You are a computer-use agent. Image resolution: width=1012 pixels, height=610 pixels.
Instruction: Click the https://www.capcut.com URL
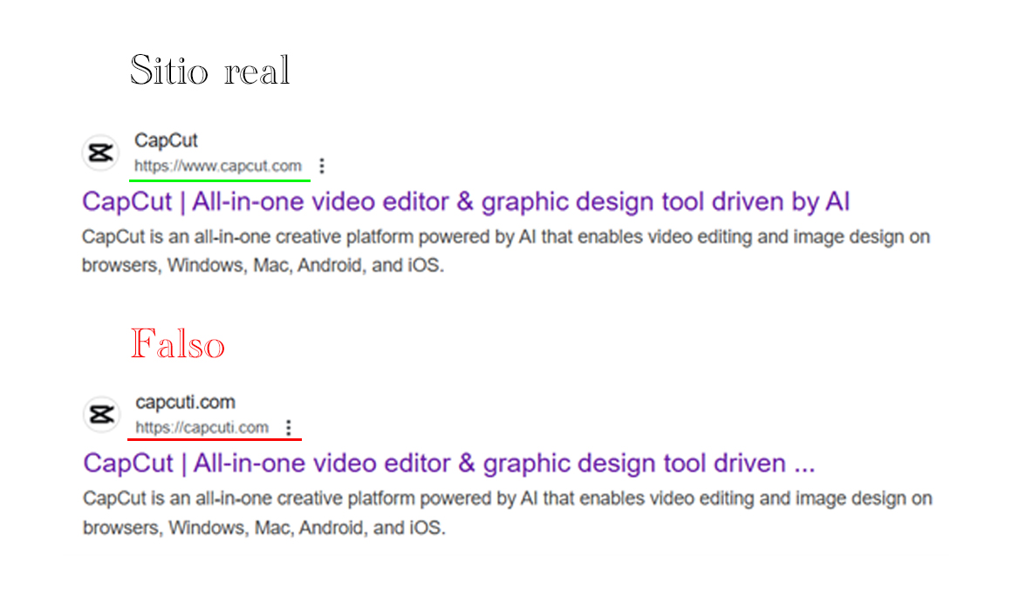coord(218,166)
